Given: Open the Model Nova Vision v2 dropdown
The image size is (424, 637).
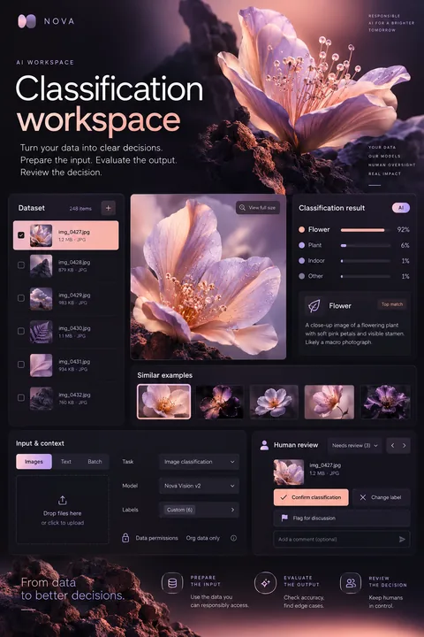Looking at the screenshot, I should pos(199,486).
